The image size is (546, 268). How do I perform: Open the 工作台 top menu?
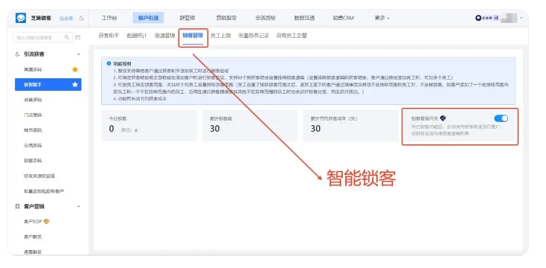point(109,18)
